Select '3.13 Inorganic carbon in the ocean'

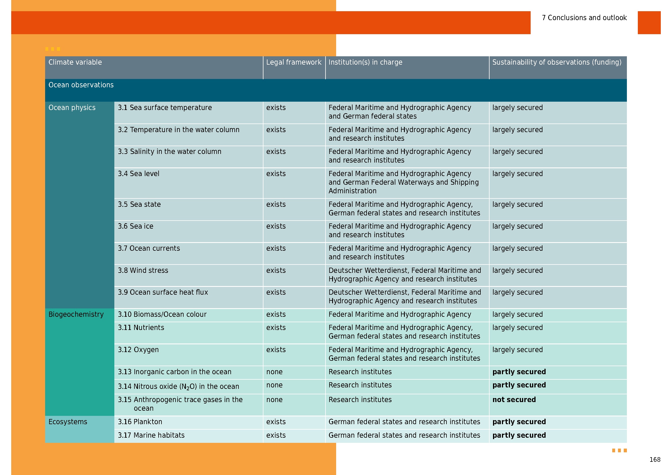click(174, 372)
